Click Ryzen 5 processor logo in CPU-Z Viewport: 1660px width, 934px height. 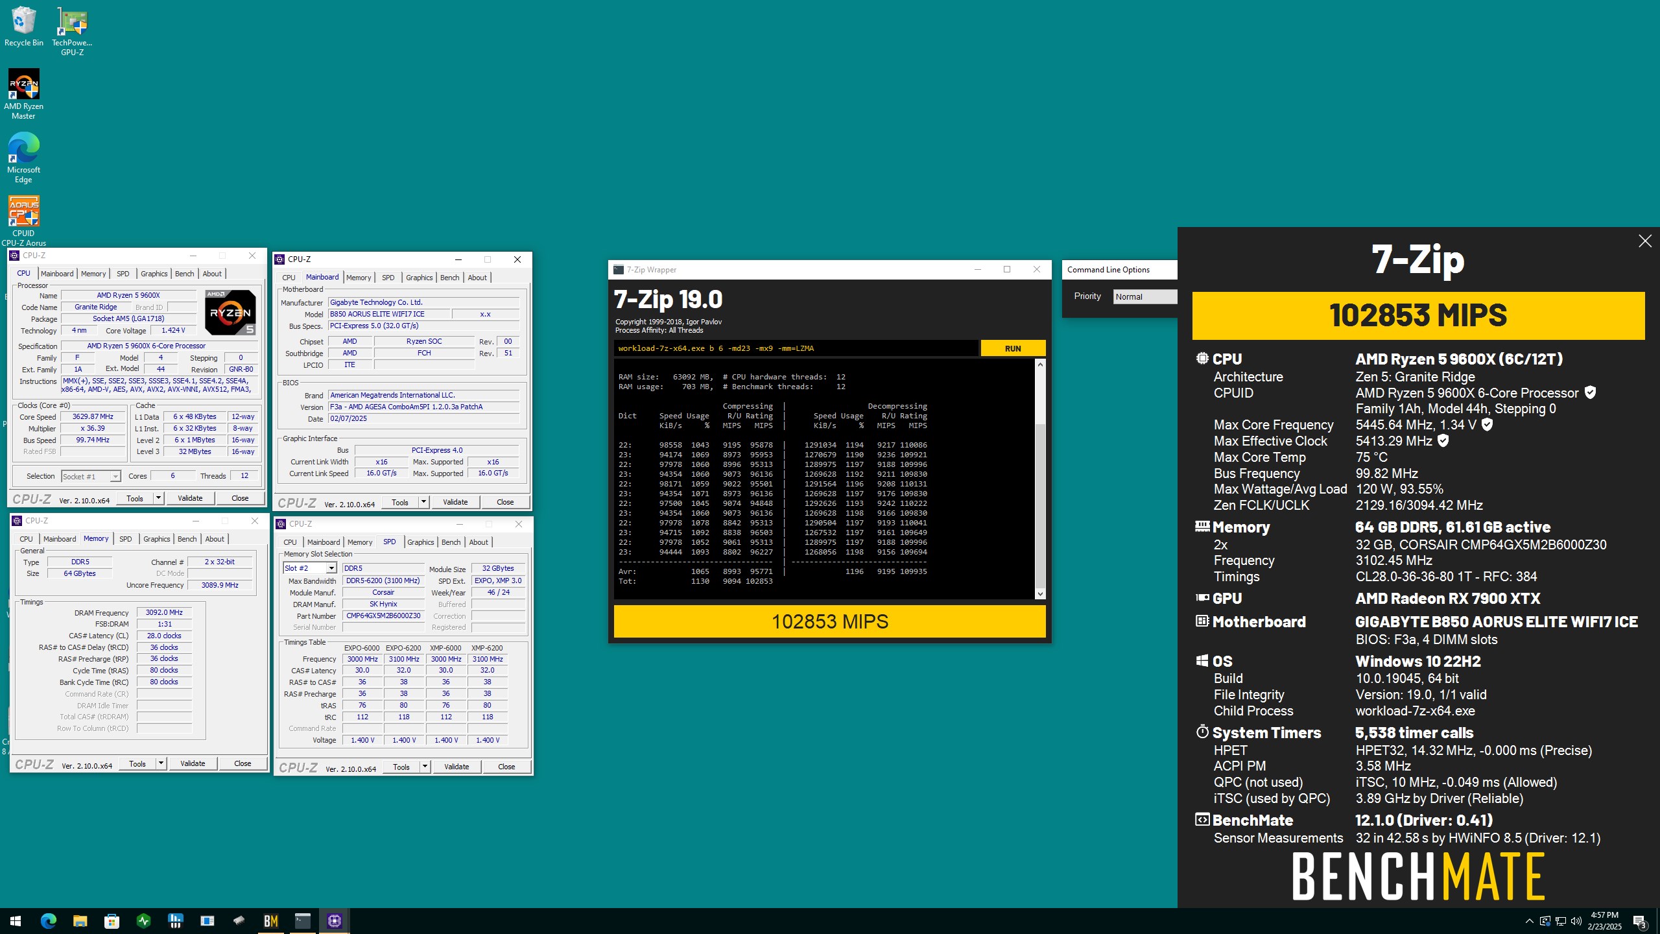[230, 312]
